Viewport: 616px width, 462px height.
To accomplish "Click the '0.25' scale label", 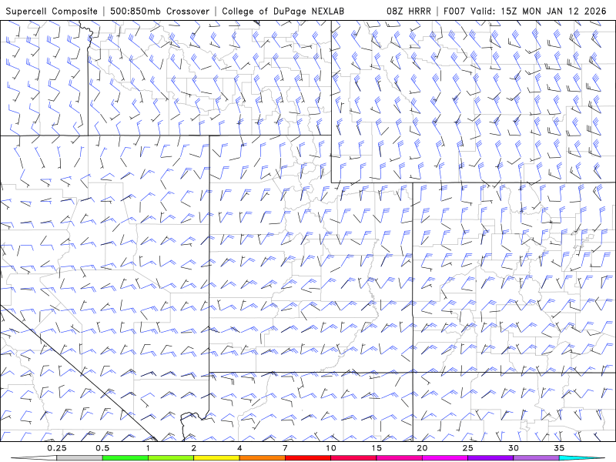I will [x=57, y=448].
